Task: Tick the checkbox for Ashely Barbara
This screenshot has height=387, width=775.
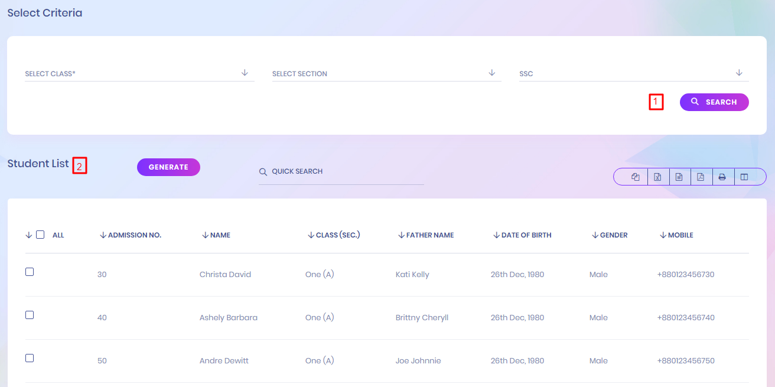Action: tap(30, 315)
